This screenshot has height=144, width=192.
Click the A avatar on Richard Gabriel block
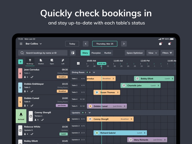pos(97,133)
